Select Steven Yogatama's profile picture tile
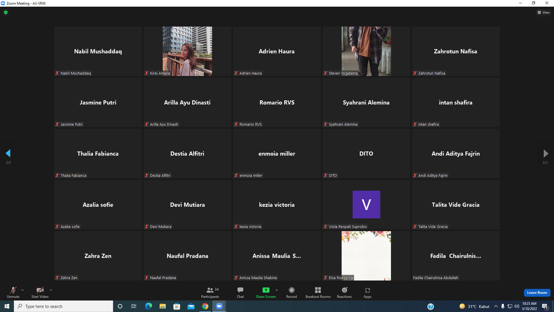This screenshot has width=554, height=312. (366, 51)
